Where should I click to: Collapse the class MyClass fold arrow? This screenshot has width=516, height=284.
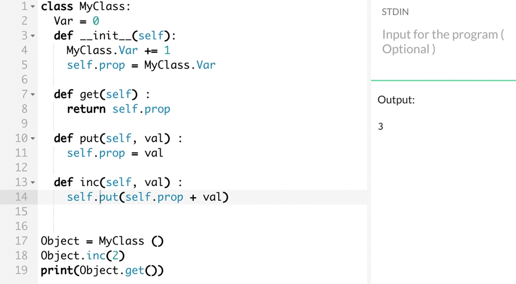(x=33, y=6)
